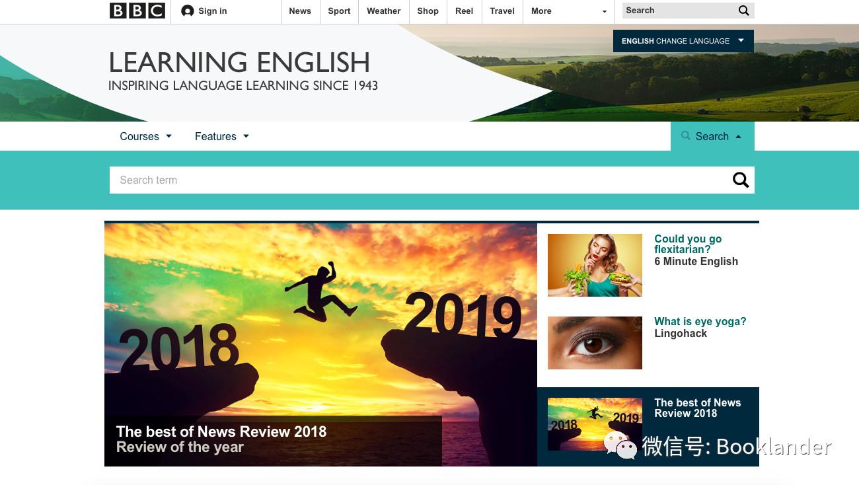The width and height of the screenshot is (859, 485).
Task: Open the Shop link in the top bar
Action: tap(428, 11)
